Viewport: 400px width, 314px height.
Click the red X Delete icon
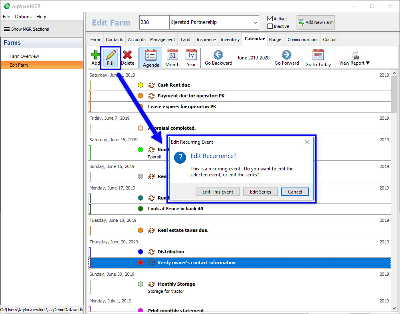click(127, 55)
